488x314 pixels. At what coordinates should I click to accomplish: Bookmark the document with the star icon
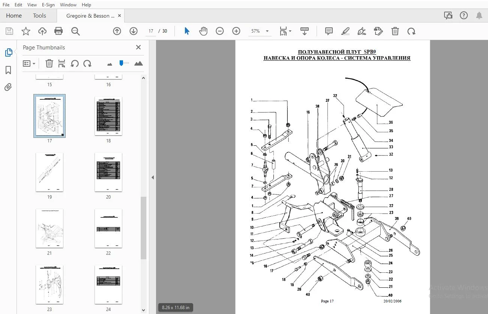pyautogui.click(x=26, y=31)
